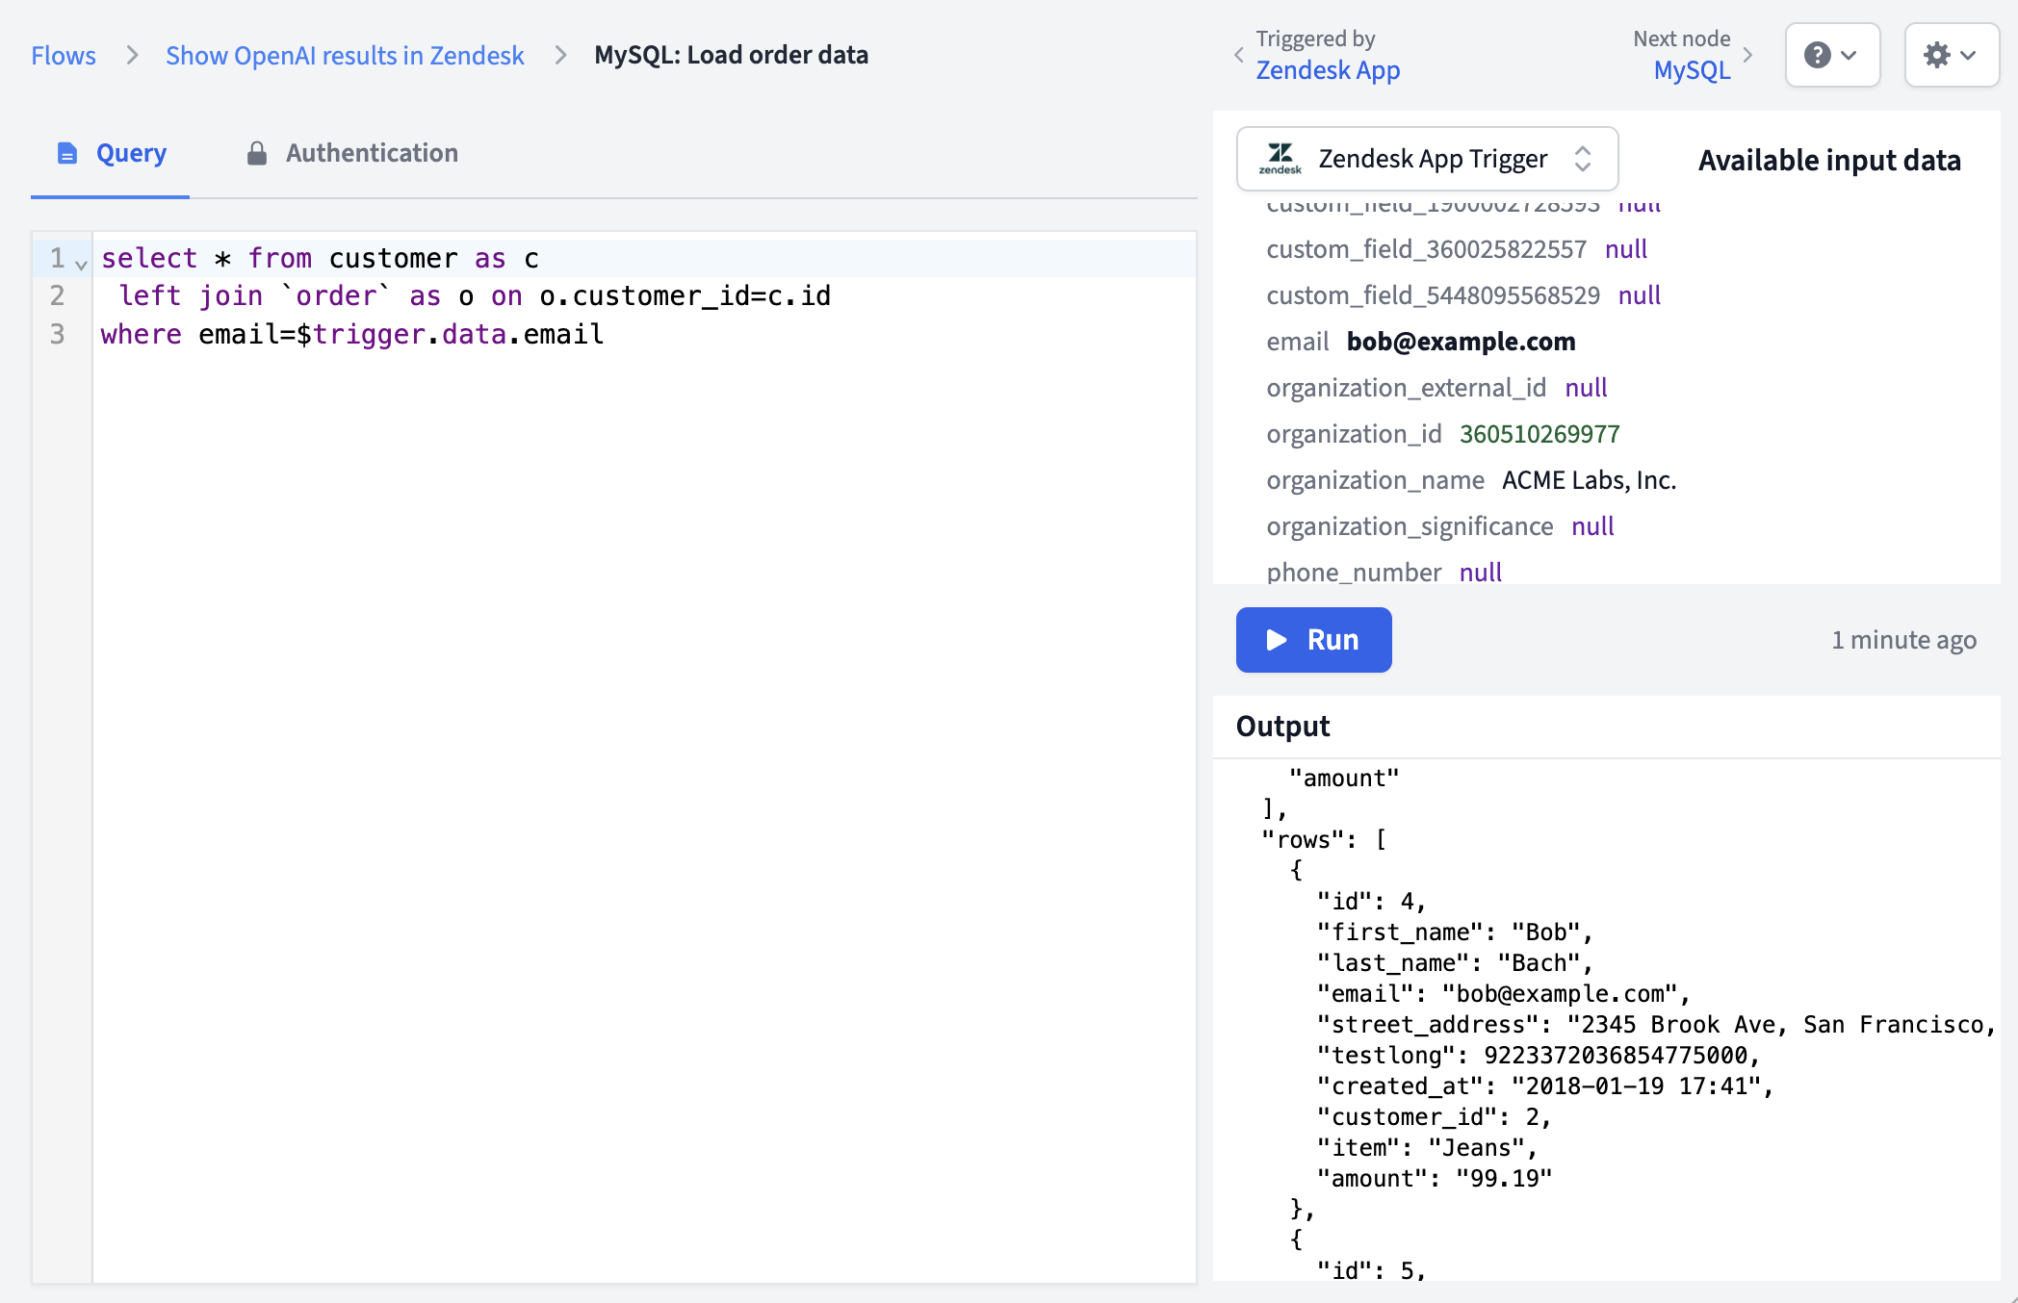Click the organization_significance row
Viewport: 2018px width, 1303px height.
tap(1440, 526)
